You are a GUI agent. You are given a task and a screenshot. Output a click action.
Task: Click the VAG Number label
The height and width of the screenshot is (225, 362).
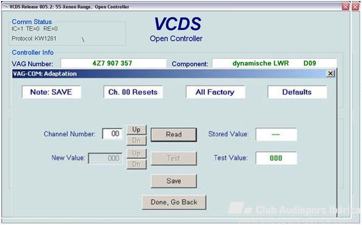[x=33, y=64]
